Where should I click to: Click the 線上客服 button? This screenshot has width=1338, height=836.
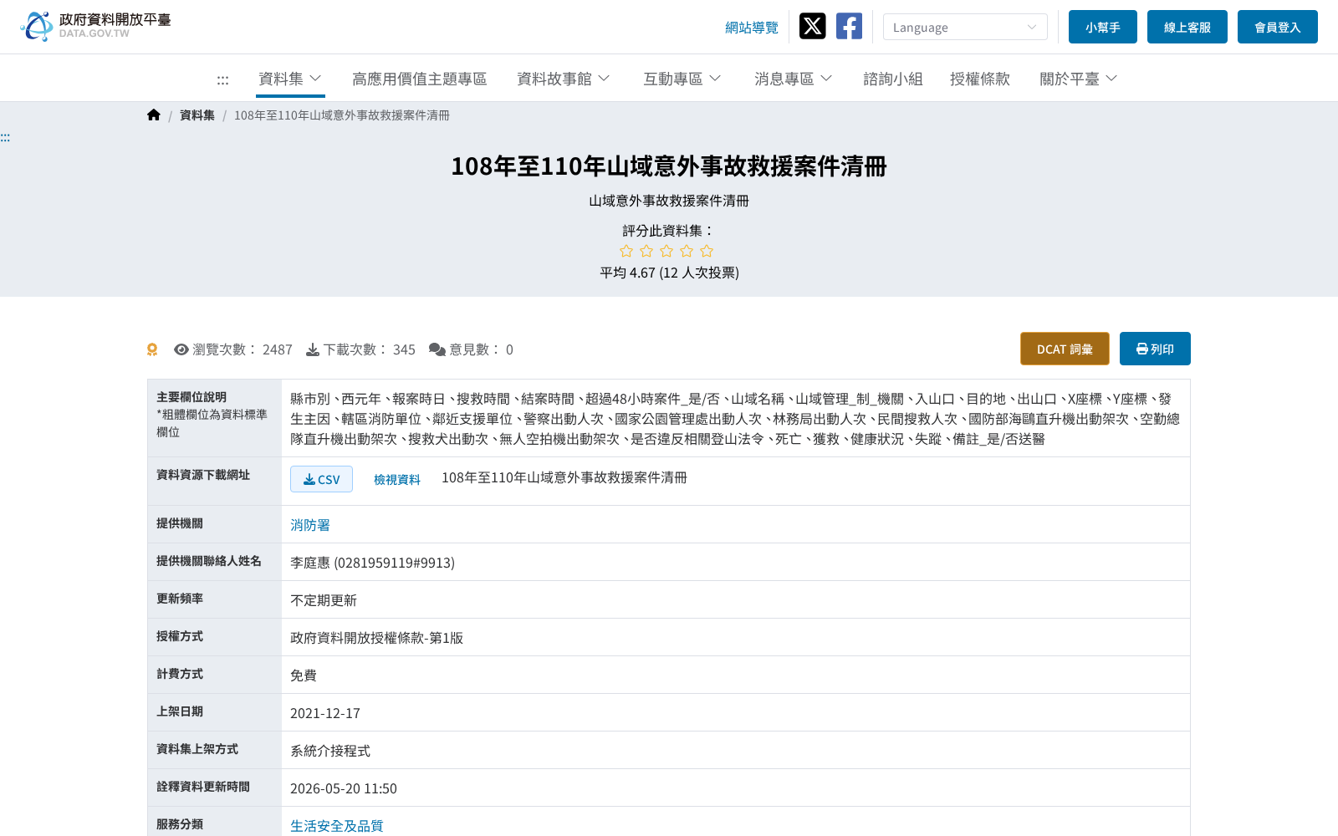tap(1187, 27)
